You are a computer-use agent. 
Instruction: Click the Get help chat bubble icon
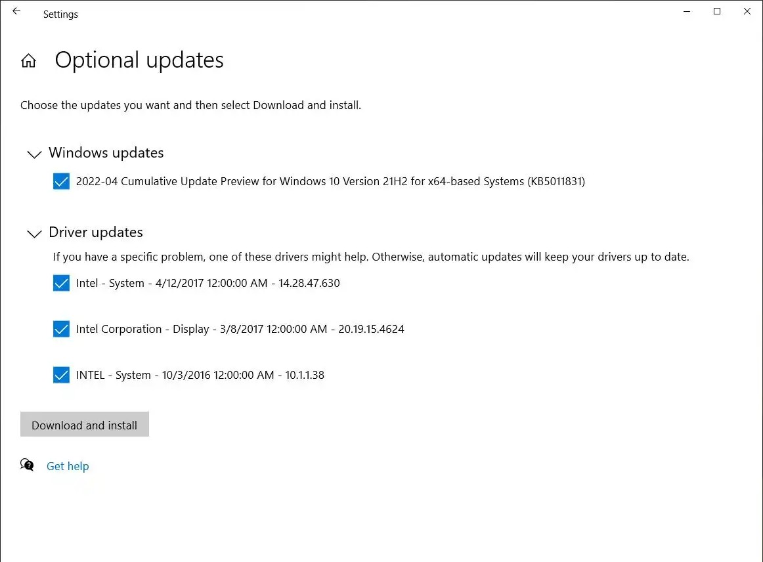(x=27, y=465)
